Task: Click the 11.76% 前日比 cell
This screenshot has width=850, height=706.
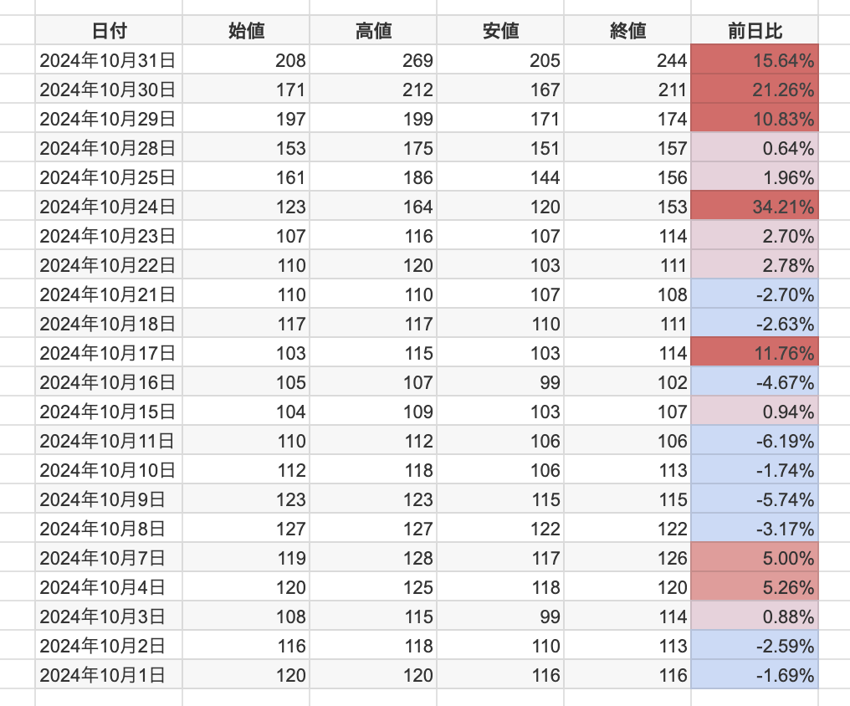Action: (755, 353)
